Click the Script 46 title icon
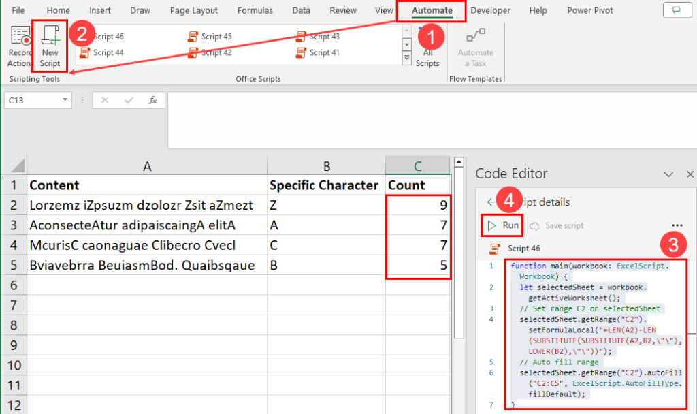This screenshot has height=414, width=697. pos(495,249)
